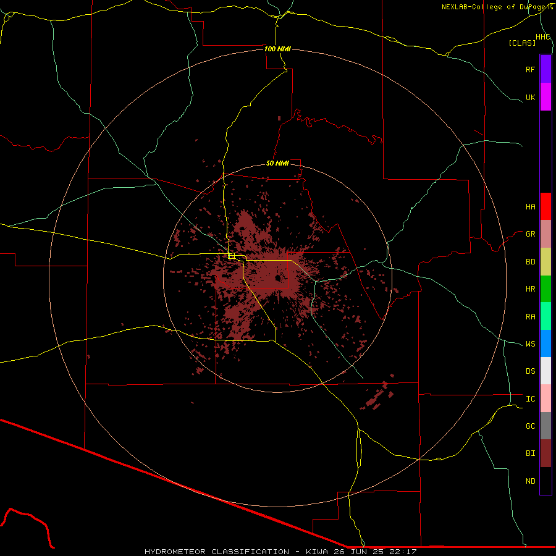Click the 100 NMI range ring label
The image size is (556, 556).
coord(277,49)
